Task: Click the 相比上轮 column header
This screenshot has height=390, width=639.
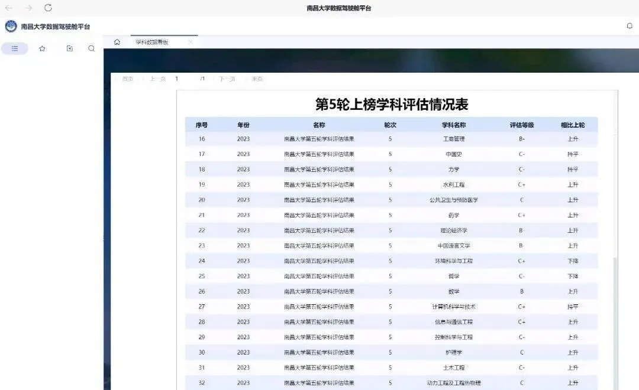Action: click(x=573, y=125)
